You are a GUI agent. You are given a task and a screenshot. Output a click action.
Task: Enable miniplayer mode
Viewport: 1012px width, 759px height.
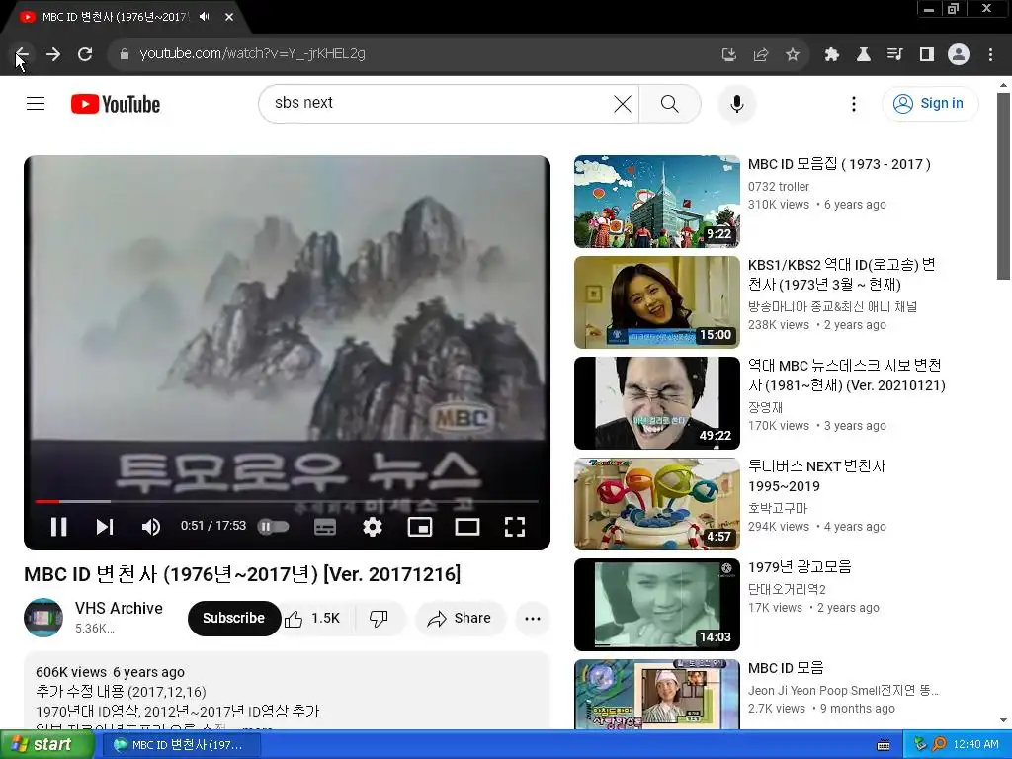(x=419, y=527)
